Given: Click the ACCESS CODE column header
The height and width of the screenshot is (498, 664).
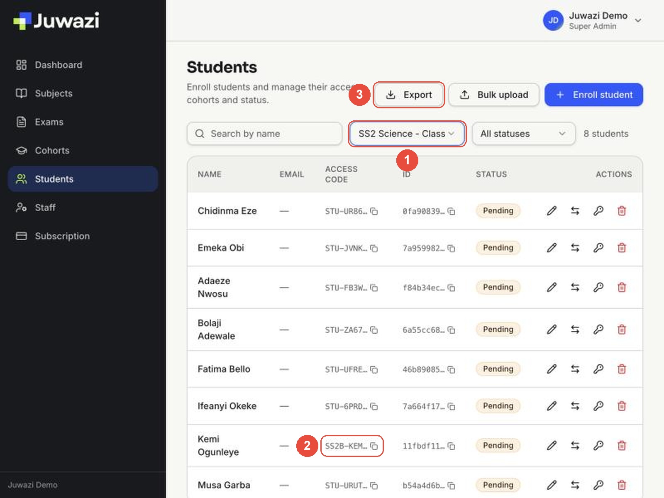Looking at the screenshot, I should click(x=341, y=174).
